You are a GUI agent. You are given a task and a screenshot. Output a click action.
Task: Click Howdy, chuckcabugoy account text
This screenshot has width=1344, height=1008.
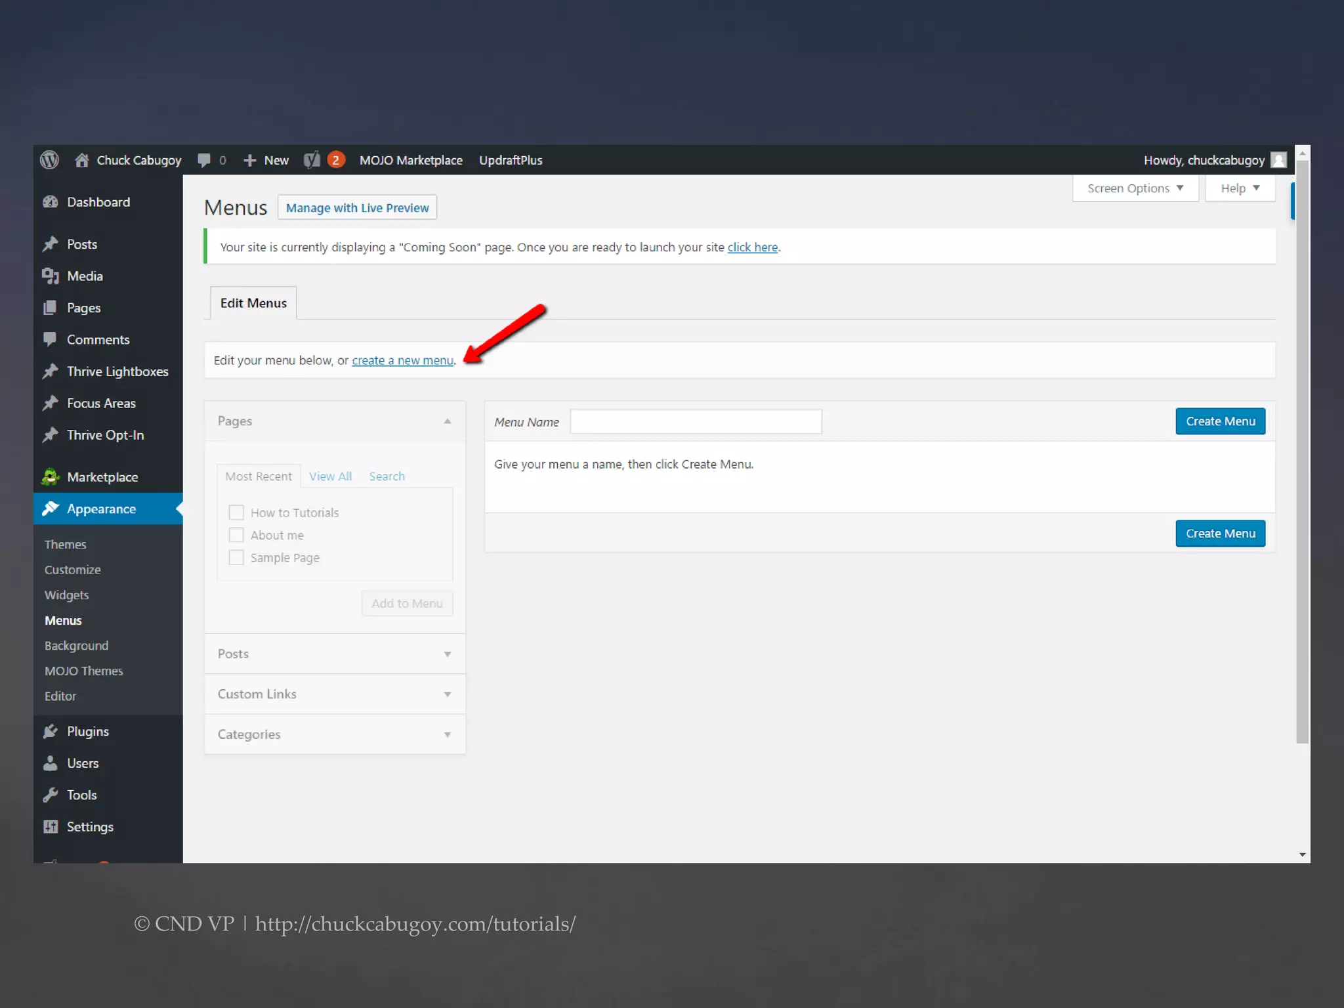pos(1204,160)
